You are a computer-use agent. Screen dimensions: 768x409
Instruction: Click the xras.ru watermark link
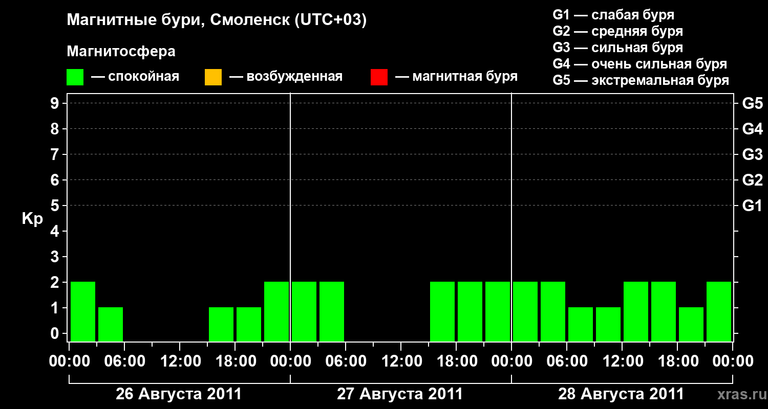coord(739,394)
